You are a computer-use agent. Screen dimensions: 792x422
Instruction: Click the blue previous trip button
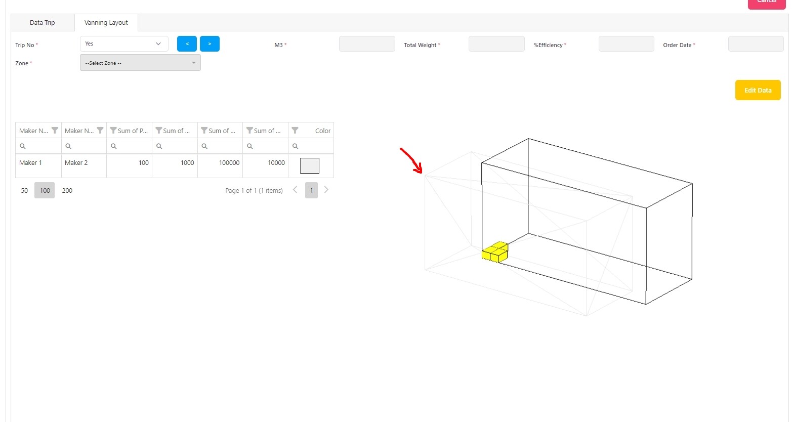click(187, 44)
